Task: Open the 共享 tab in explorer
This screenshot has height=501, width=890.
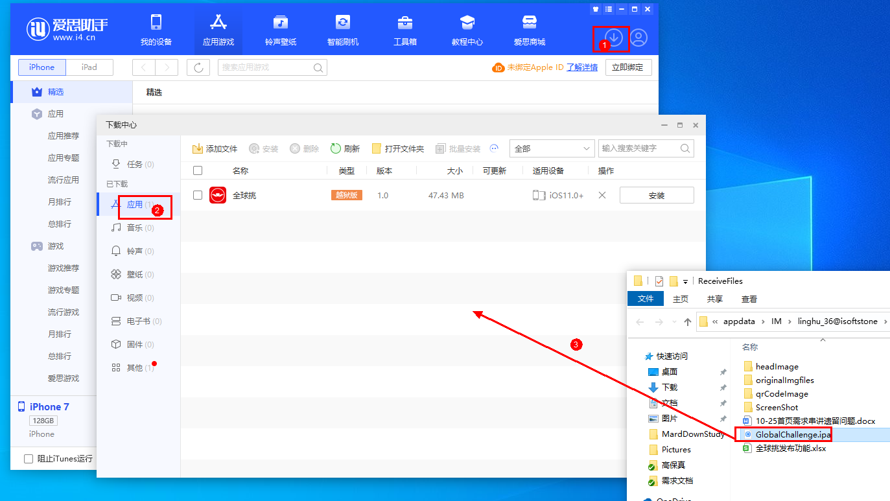Action: (715, 299)
